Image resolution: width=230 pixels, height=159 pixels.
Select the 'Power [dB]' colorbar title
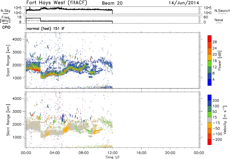(220, 61)
